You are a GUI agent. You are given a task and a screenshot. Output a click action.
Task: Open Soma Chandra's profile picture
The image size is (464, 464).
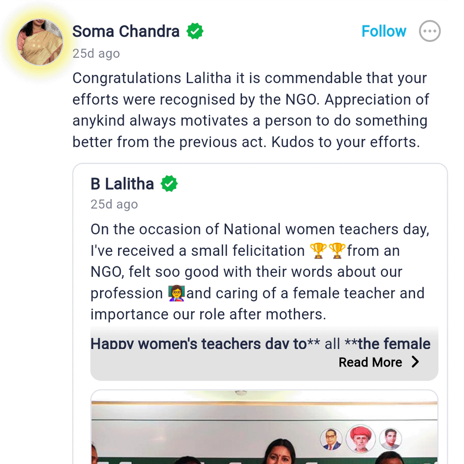click(x=40, y=43)
